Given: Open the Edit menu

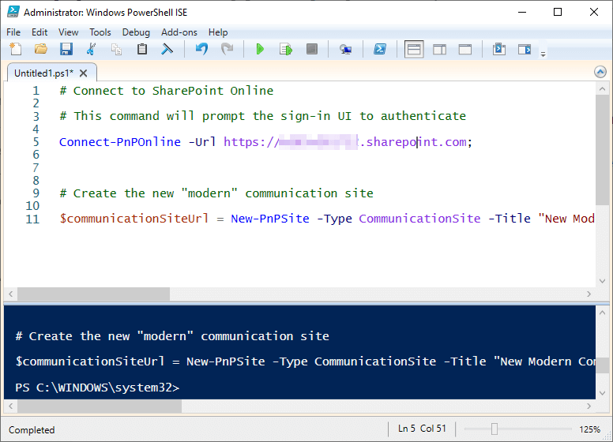Looking at the screenshot, I should [x=39, y=32].
